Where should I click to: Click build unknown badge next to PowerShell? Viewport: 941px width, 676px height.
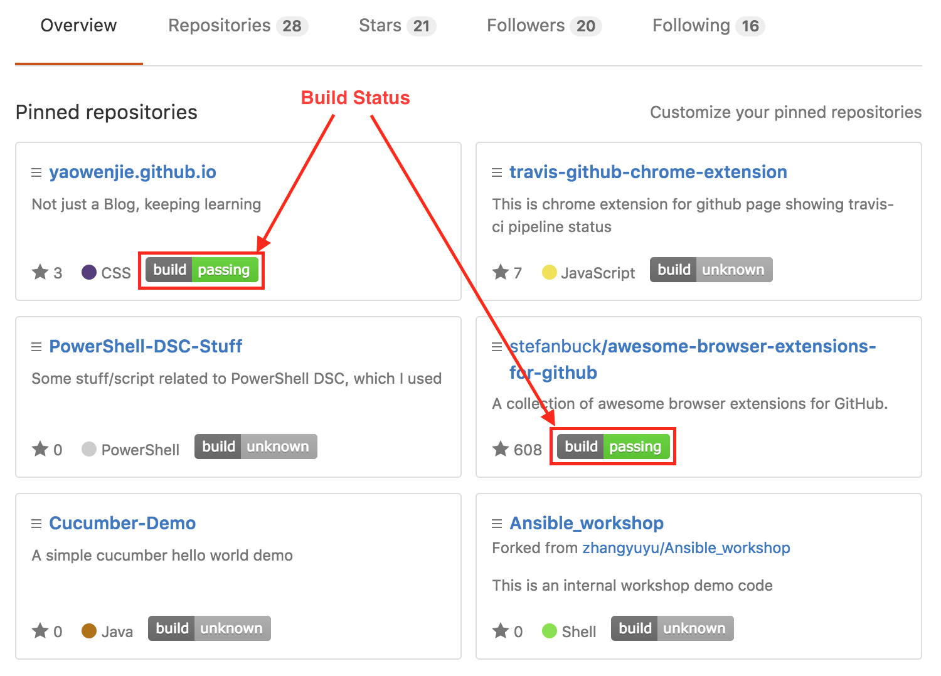[x=256, y=446]
